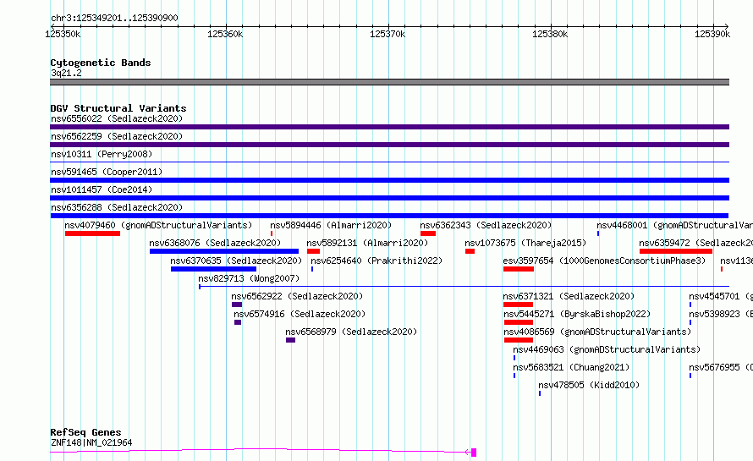Click the nsv5676955 variant label

(x=720, y=367)
